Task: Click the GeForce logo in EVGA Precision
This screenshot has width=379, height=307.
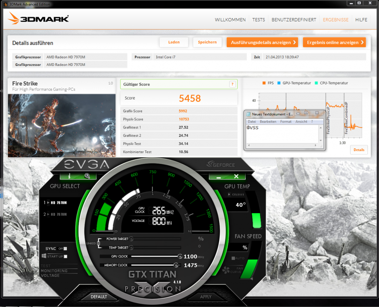Action: click(x=221, y=165)
